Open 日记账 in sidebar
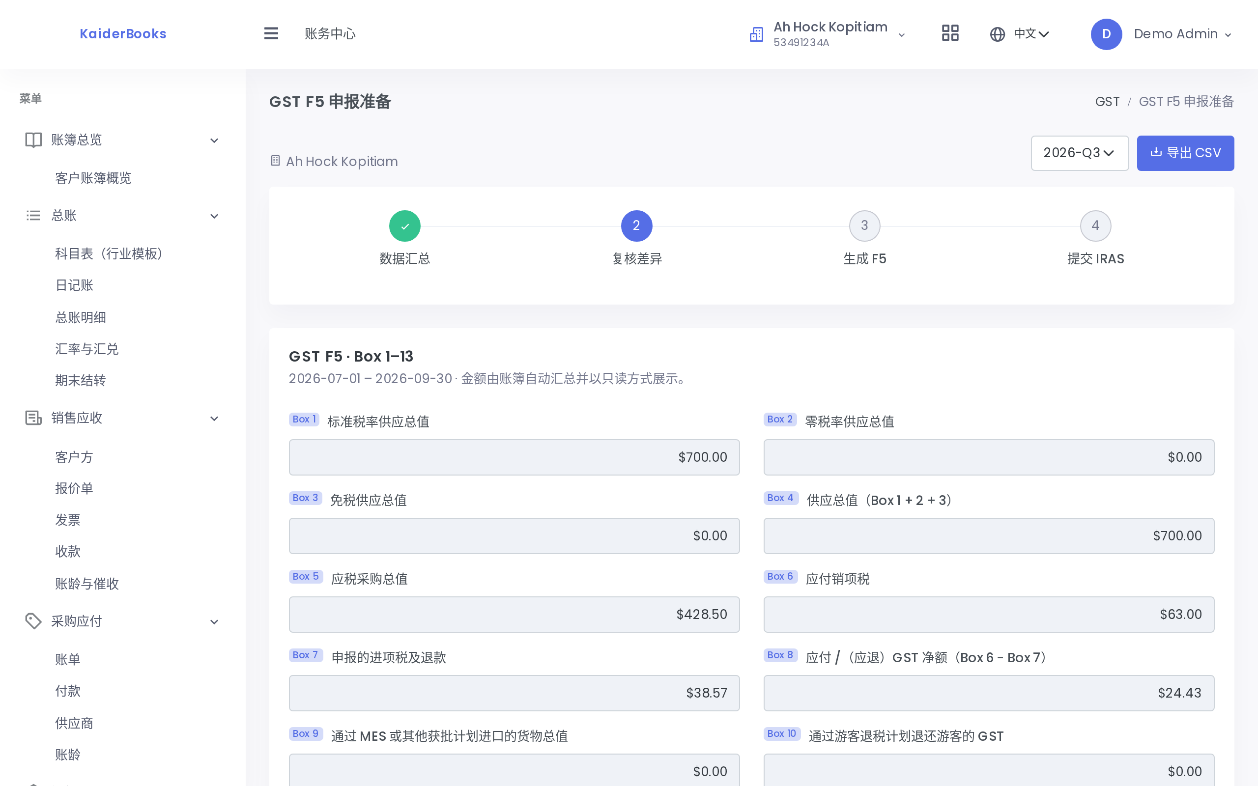Viewport: 1258px width, 786px height. pos(74,285)
